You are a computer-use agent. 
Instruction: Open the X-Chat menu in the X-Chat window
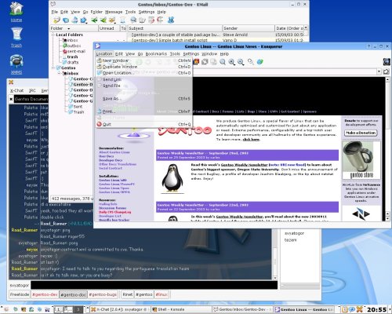17,90
